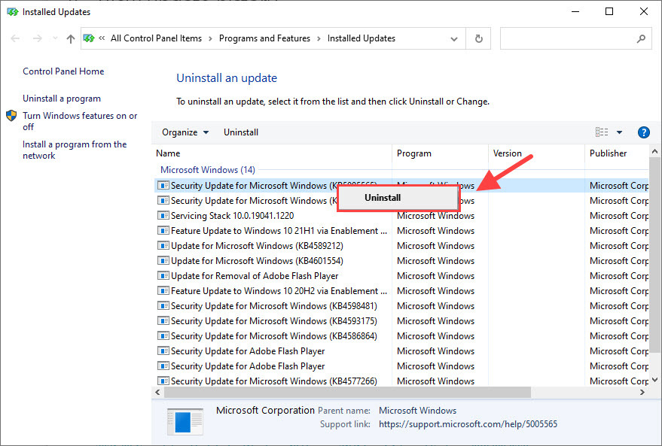Click the Control Panel icon in the address bar
Screen dimensions: 662x446
click(x=88, y=38)
